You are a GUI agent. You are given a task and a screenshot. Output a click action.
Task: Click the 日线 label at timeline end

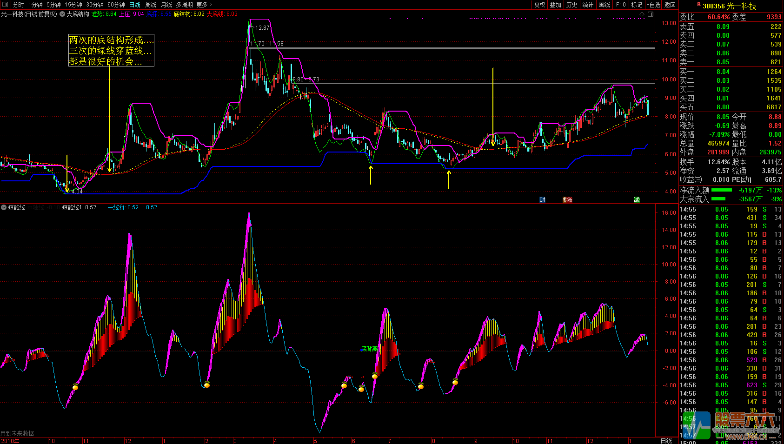coord(666,441)
